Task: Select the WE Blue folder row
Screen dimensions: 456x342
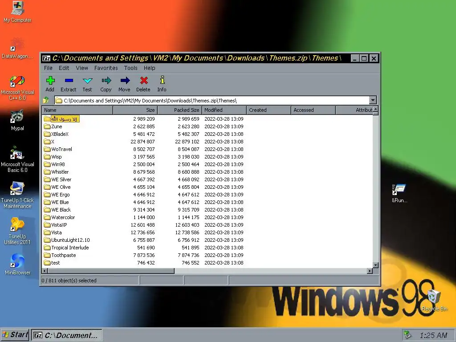Action: point(208,202)
